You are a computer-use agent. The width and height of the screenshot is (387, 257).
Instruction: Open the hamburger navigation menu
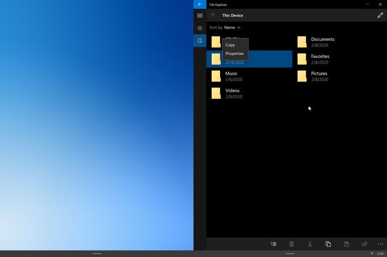tap(200, 15)
